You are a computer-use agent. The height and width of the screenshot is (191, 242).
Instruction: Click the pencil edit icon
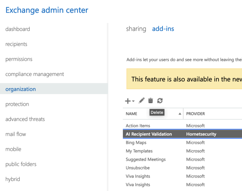(x=141, y=100)
